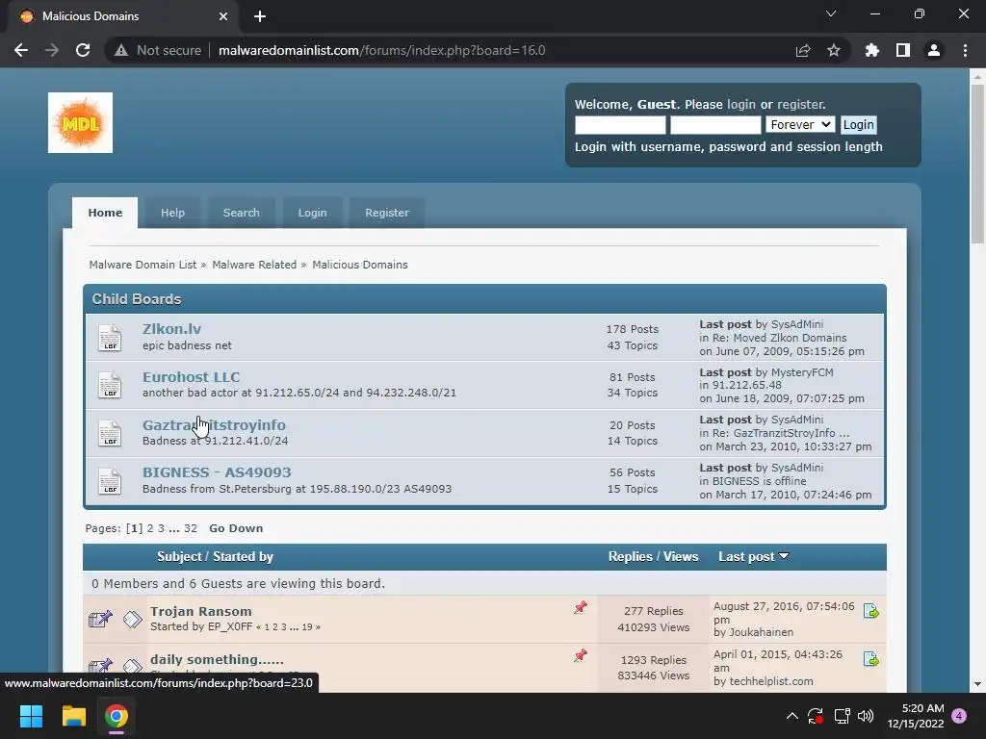This screenshot has height=739, width=986.
Task: Toggle the browser side panel
Action: tap(903, 50)
